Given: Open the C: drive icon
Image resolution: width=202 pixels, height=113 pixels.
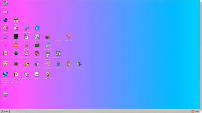Looking at the screenshot, I should [x=5, y=12].
